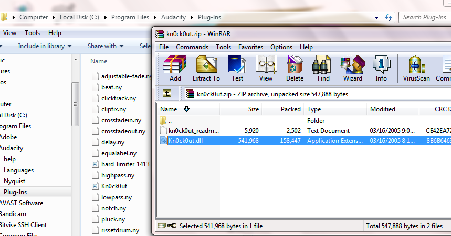Open Explorer View menu

tap(9, 33)
